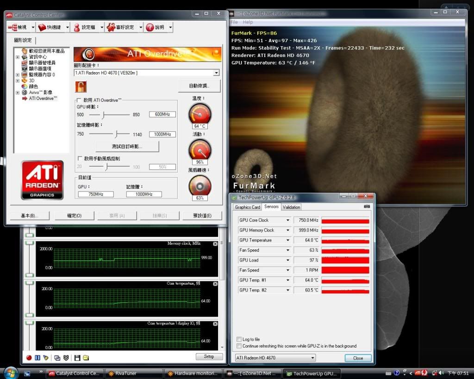Click the double-chevron collapse icon in hardware monitor
The image size is (474, 379).
pyautogui.click(x=66, y=358)
